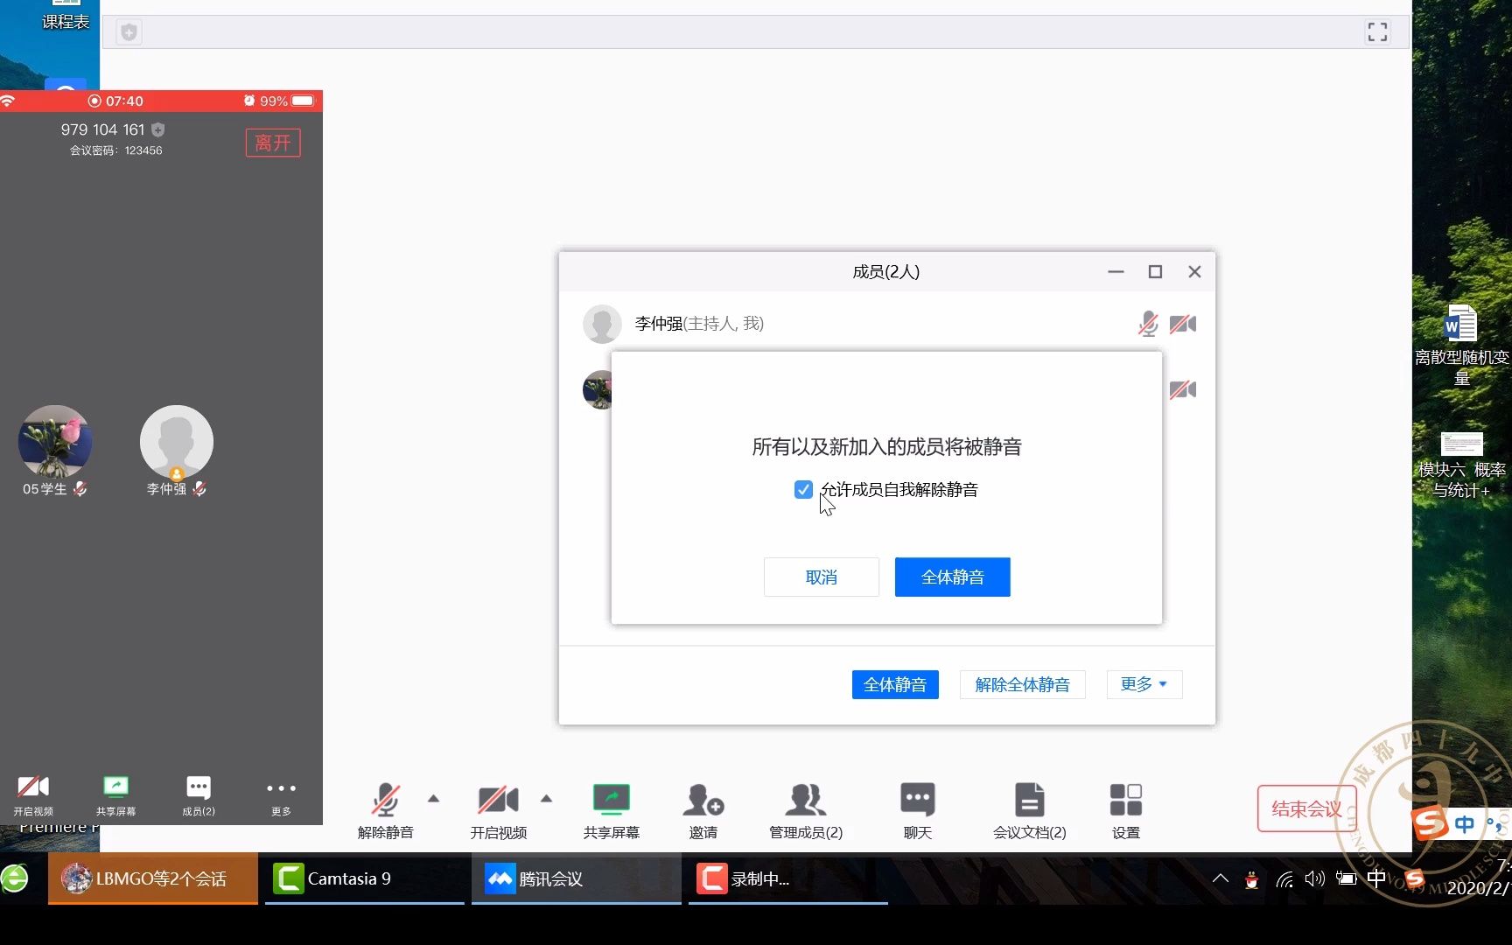Click 李仲强's muted microphone icon in list

pyautogui.click(x=1148, y=324)
